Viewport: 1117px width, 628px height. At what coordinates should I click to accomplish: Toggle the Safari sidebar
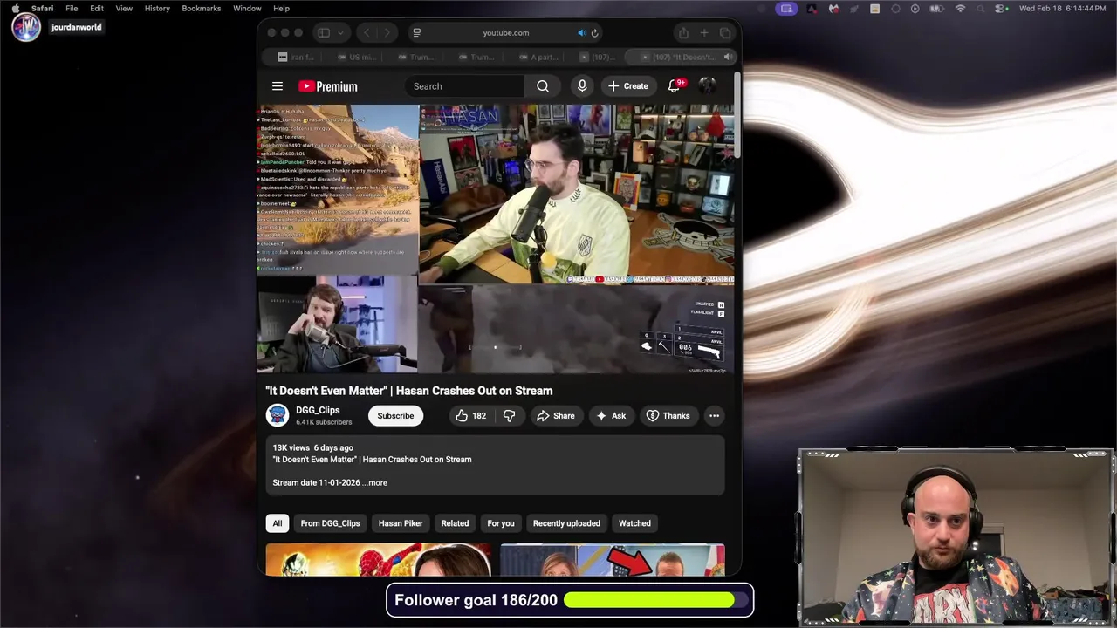tap(324, 33)
